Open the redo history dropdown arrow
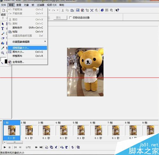159x155 pixels. [x=58, y=10]
